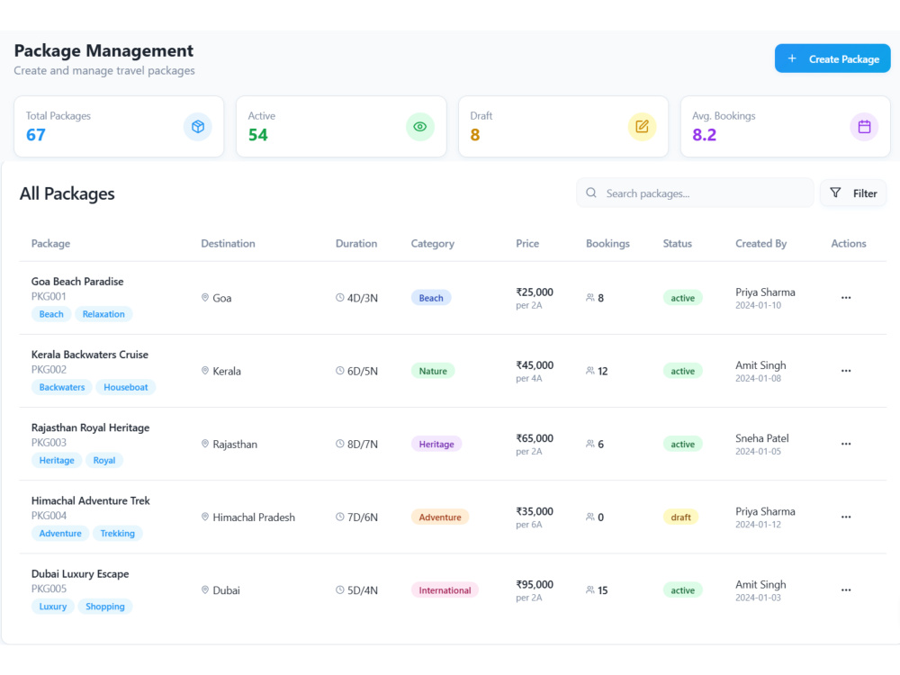Click the Luxury tag
The width and height of the screenshot is (900, 675).
click(53, 606)
